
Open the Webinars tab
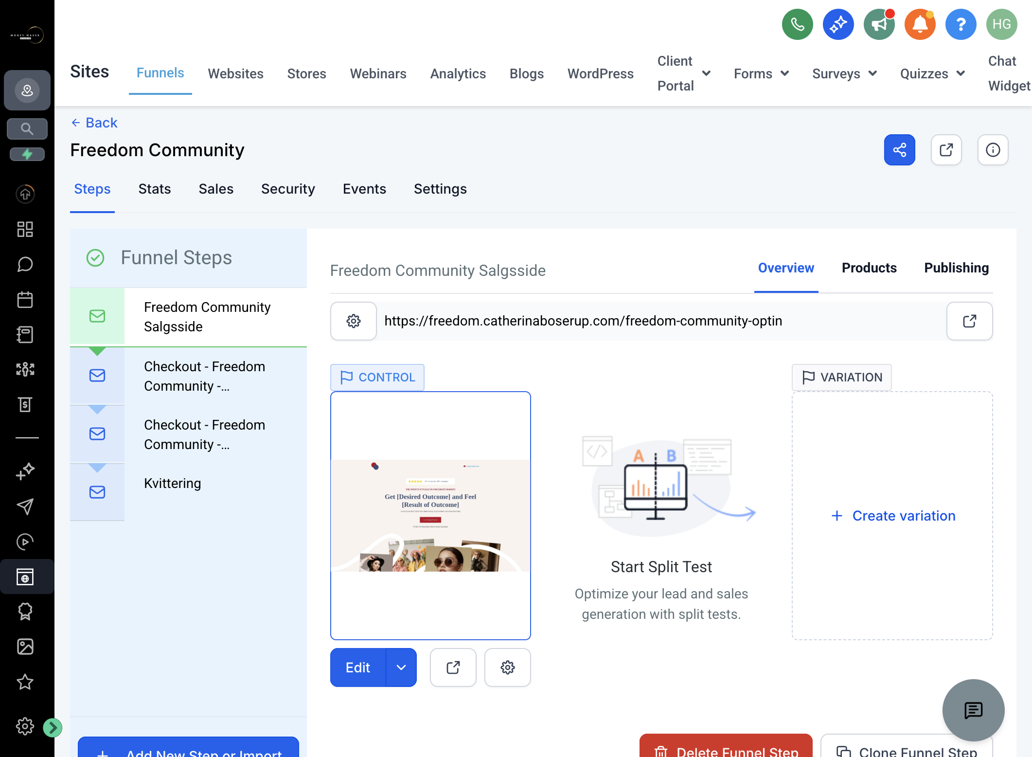(378, 73)
